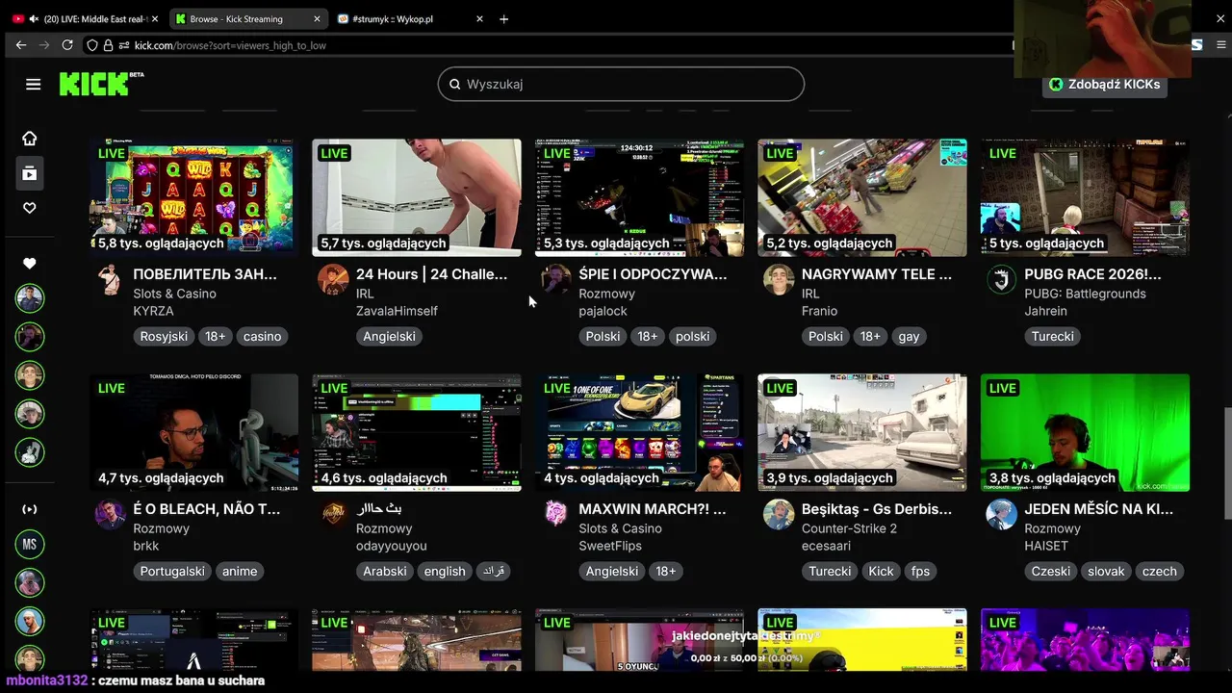Reload the page with the refresh icon
The height and width of the screenshot is (693, 1232).
tap(67, 45)
